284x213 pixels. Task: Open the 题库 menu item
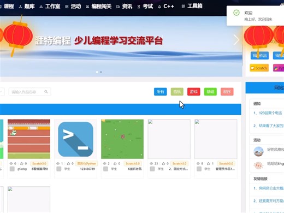click(29, 7)
